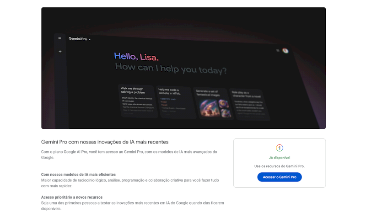Click the profile avatar in the banner
The height and width of the screenshot is (217, 366).
285,51
